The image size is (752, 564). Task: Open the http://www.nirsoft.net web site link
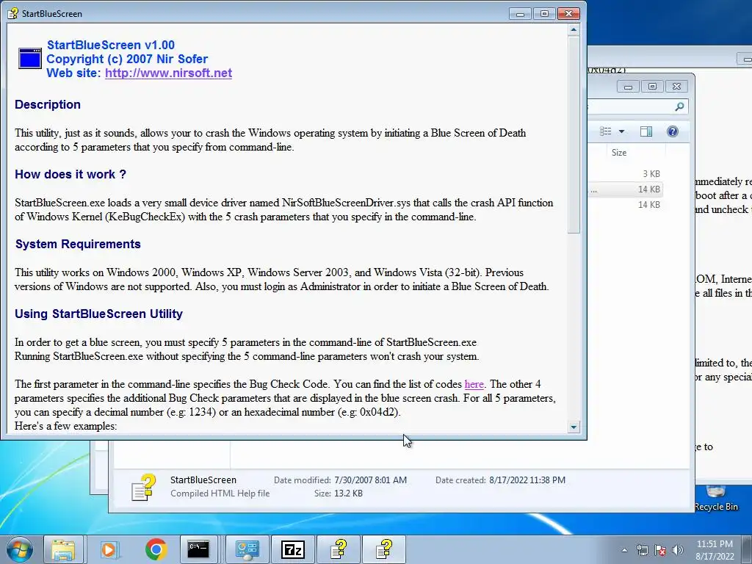click(x=168, y=73)
